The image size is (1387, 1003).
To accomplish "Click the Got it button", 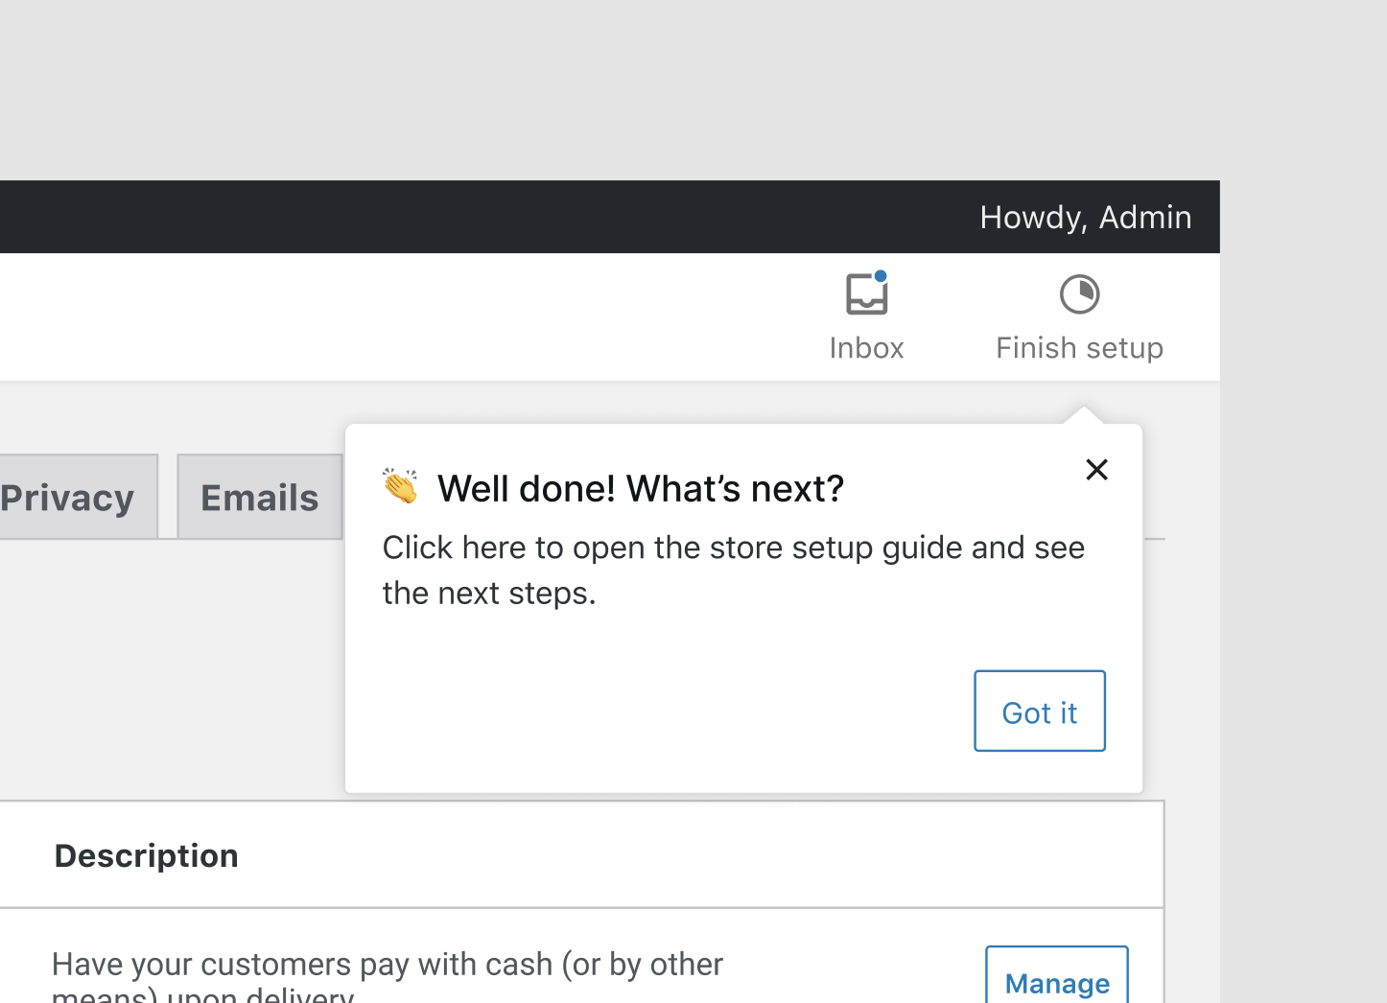I will [1040, 711].
